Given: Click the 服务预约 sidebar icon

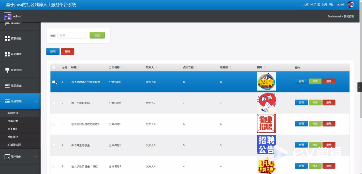Looking at the screenshot, I should click(7, 70).
